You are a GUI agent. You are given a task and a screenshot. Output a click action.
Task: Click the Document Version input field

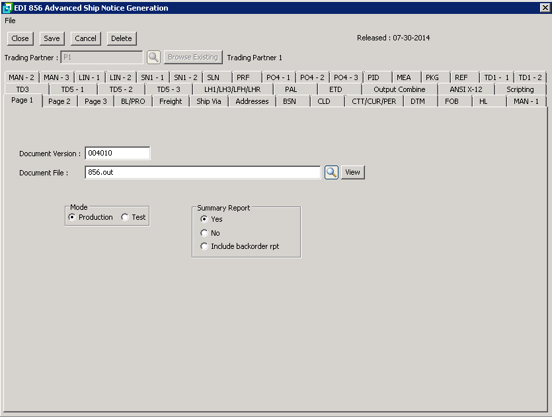[x=118, y=154]
